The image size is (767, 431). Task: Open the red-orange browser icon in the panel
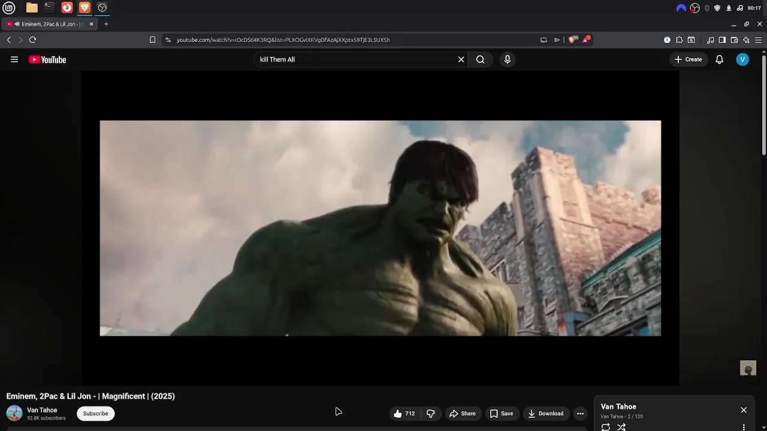coord(67,8)
